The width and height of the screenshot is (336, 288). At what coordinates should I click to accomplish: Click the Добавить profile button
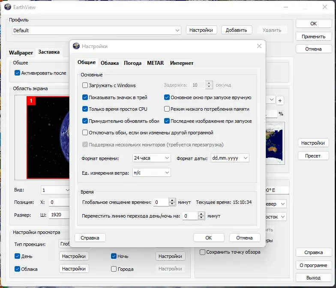tap(237, 30)
